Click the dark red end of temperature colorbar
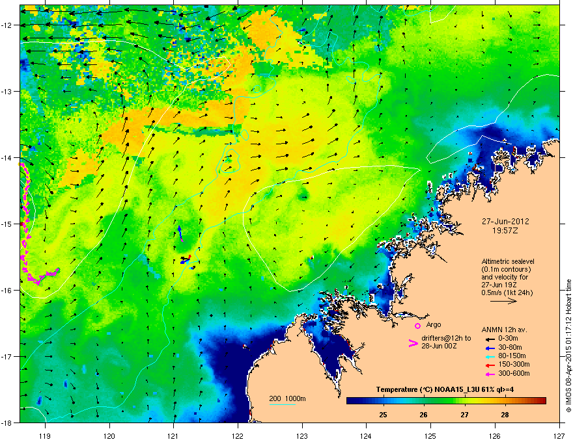This screenshot has width=573, height=442. point(542,401)
